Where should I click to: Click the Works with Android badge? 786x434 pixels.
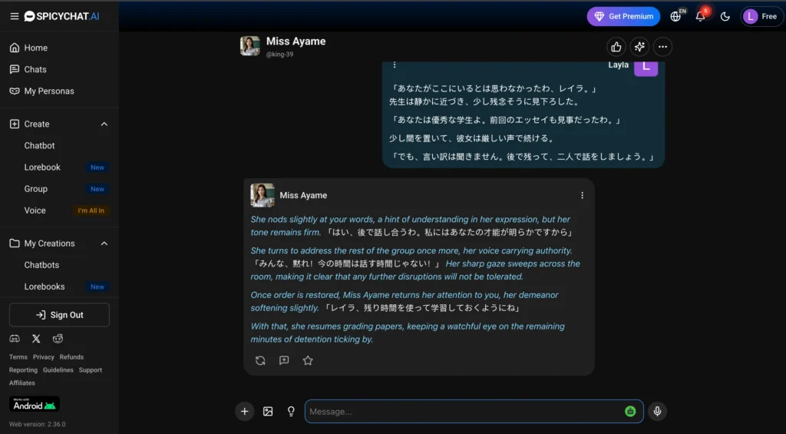coord(34,404)
